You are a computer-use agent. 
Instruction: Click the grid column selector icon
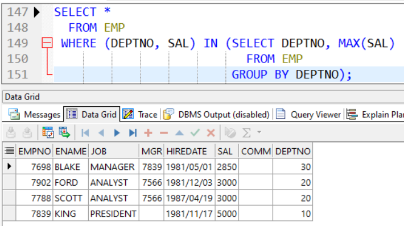coord(10,150)
